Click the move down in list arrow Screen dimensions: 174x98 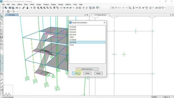coord(87,8)
